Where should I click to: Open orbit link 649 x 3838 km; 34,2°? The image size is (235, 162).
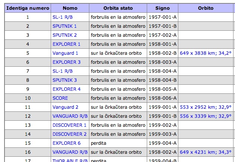pyautogui.click(x=205, y=53)
